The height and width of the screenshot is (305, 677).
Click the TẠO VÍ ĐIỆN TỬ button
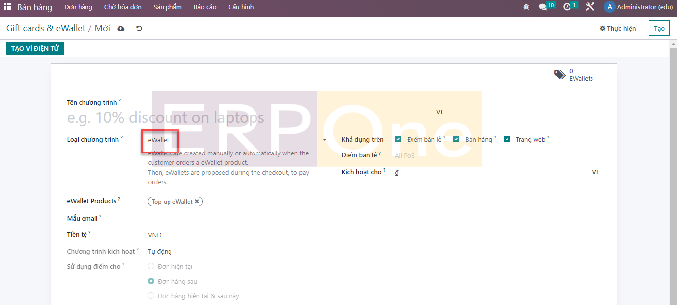point(35,48)
